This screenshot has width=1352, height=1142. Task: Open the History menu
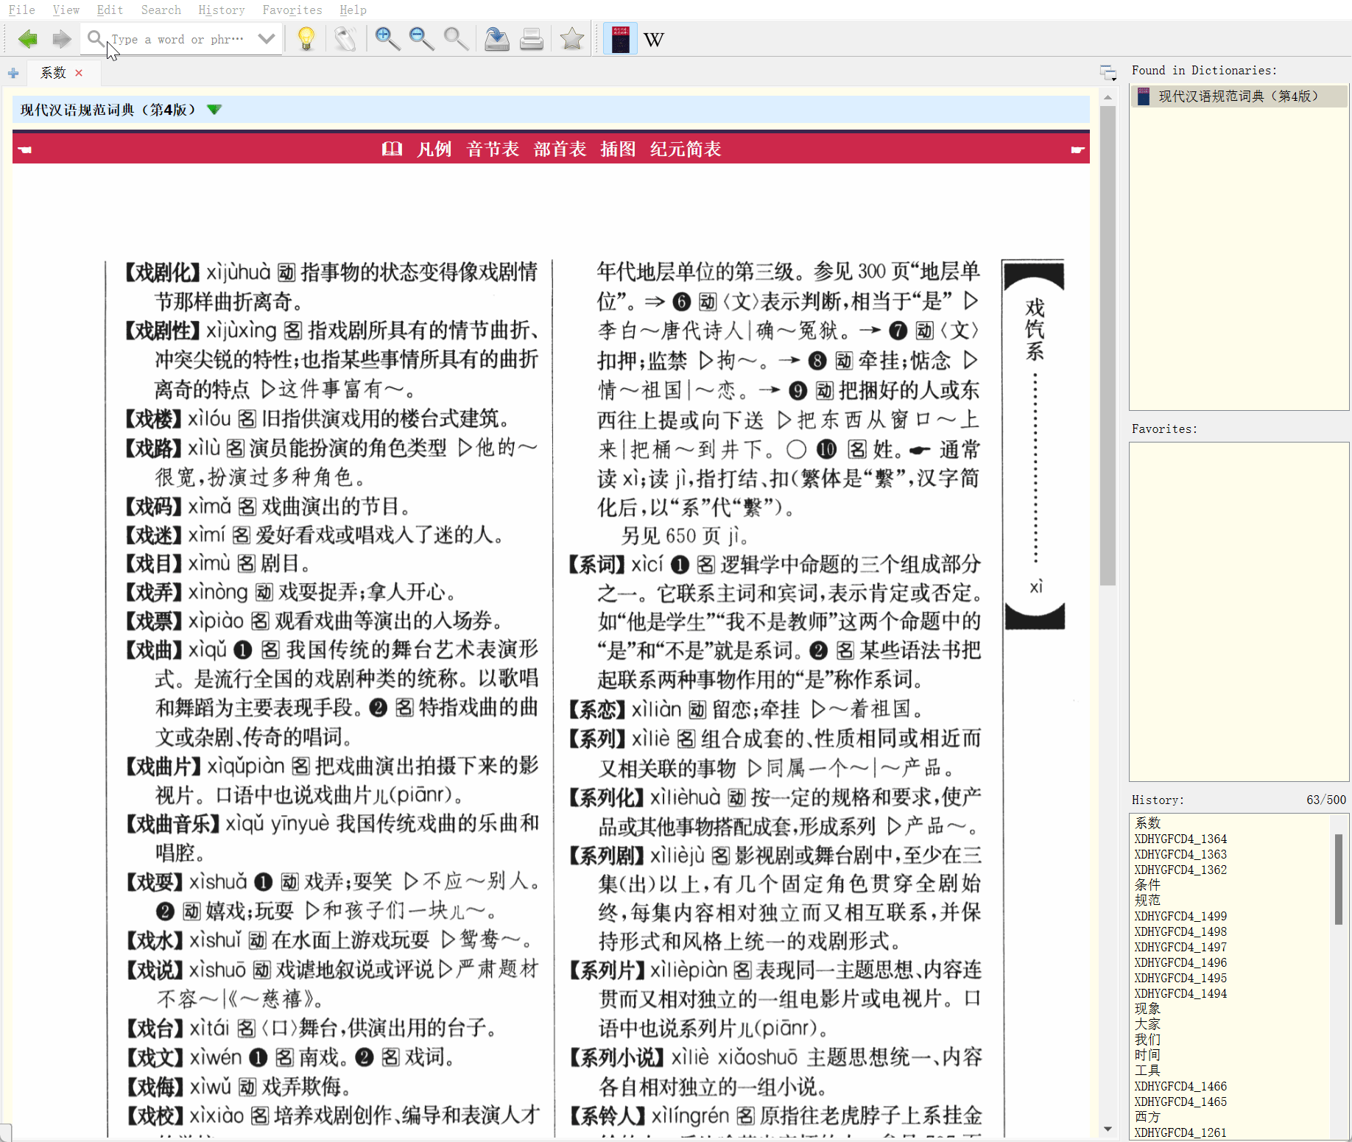tap(221, 10)
